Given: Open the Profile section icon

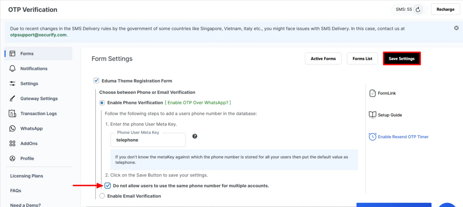Looking at the screenshot, I should coord(12,158).
